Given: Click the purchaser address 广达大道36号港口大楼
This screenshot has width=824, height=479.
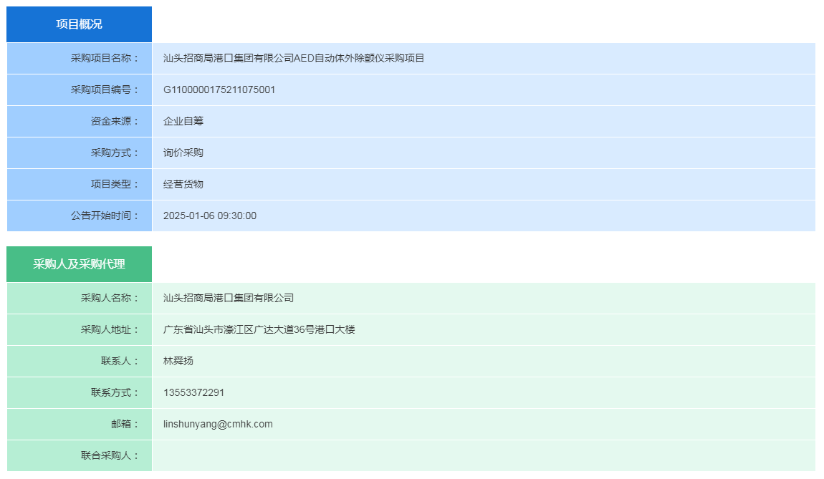Looking at the screenshot, I should 259,329.
